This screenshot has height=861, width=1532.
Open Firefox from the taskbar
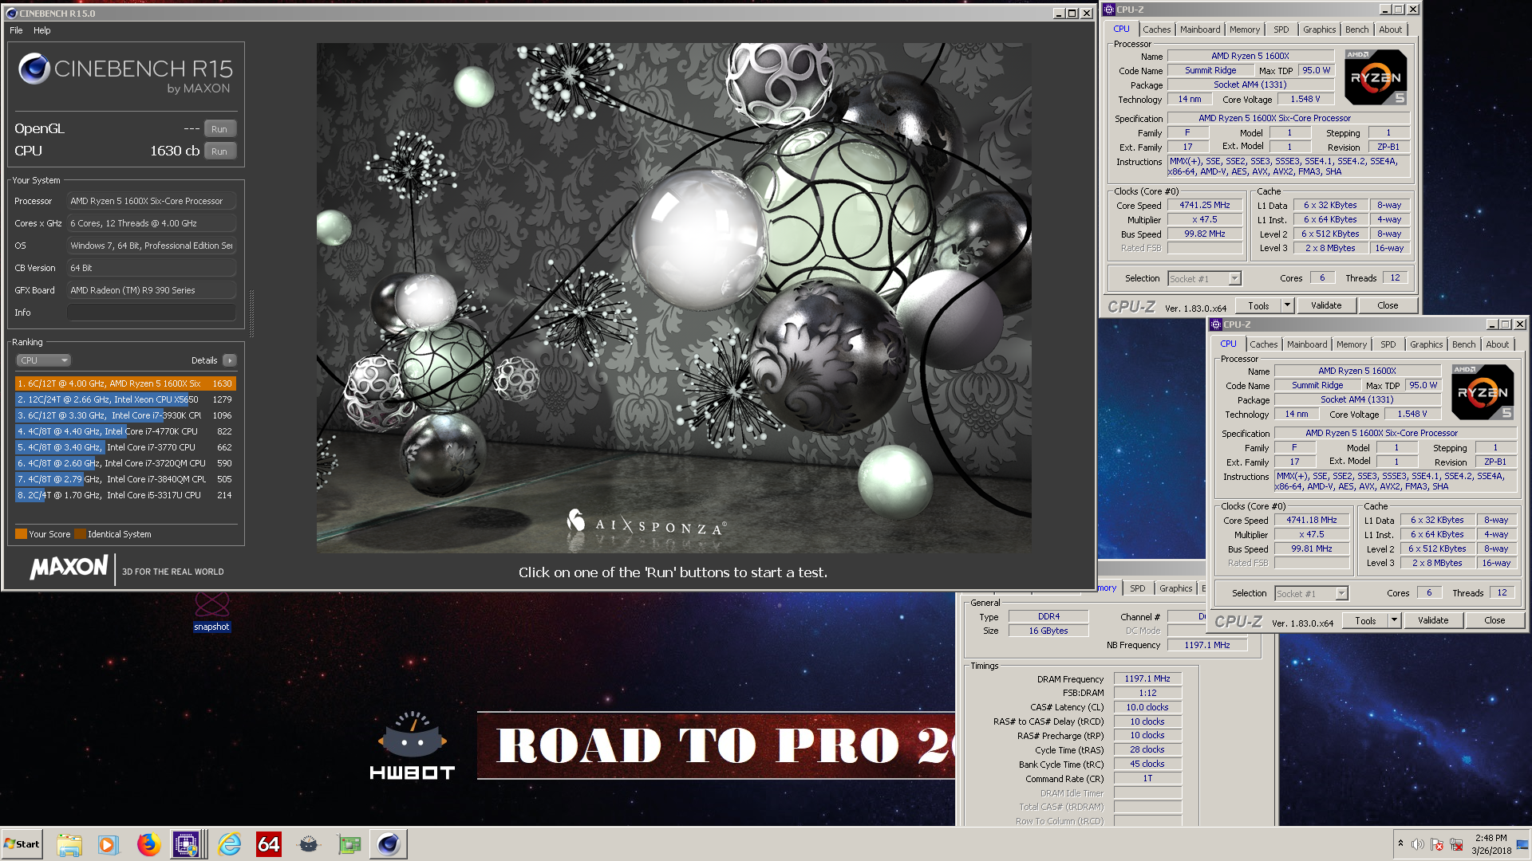click(x=148, y=844)
